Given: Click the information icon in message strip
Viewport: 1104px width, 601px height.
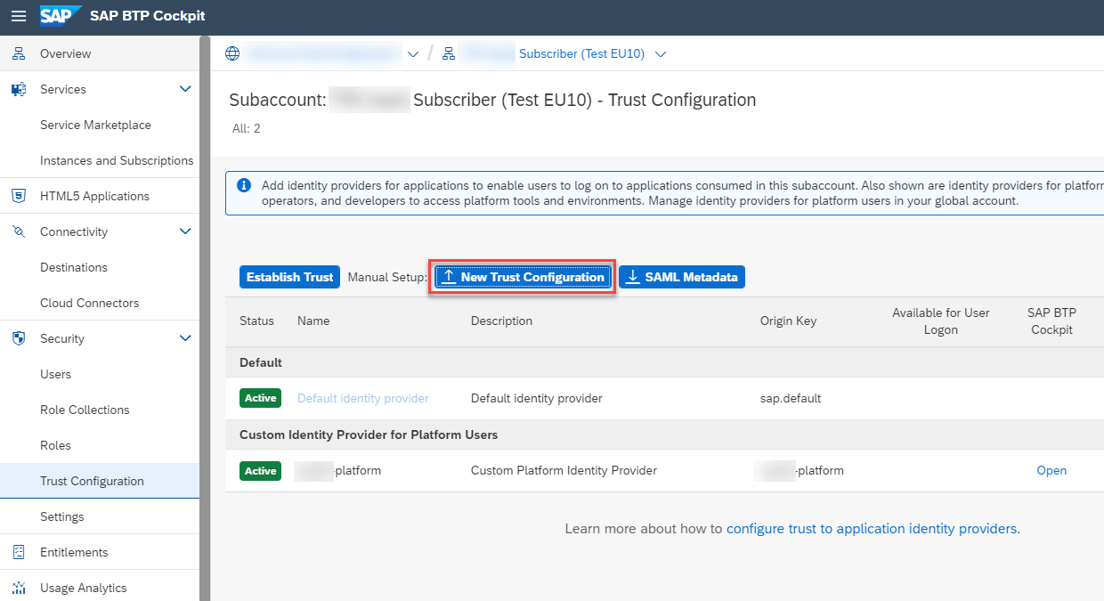Looking at the screenshot, I should pos(243,185).
